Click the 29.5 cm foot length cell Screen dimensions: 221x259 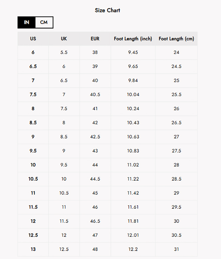[x=176, y=207]
